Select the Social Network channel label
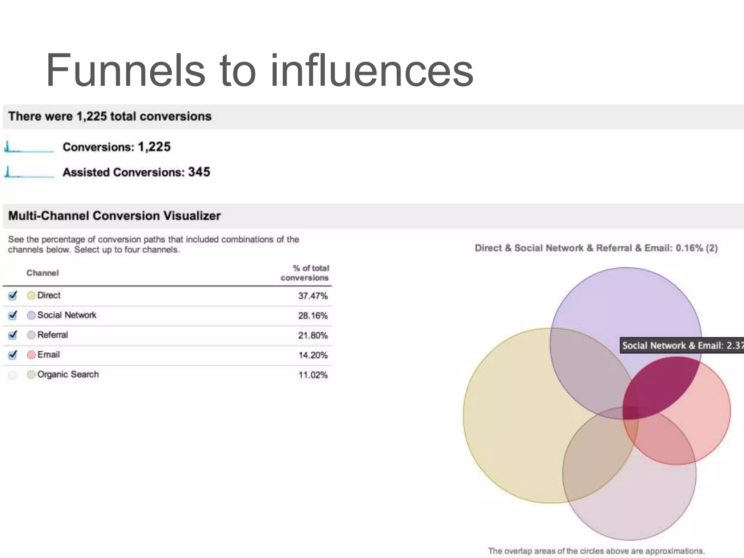Viewport: 744px width, 558px height. [67, 315]
